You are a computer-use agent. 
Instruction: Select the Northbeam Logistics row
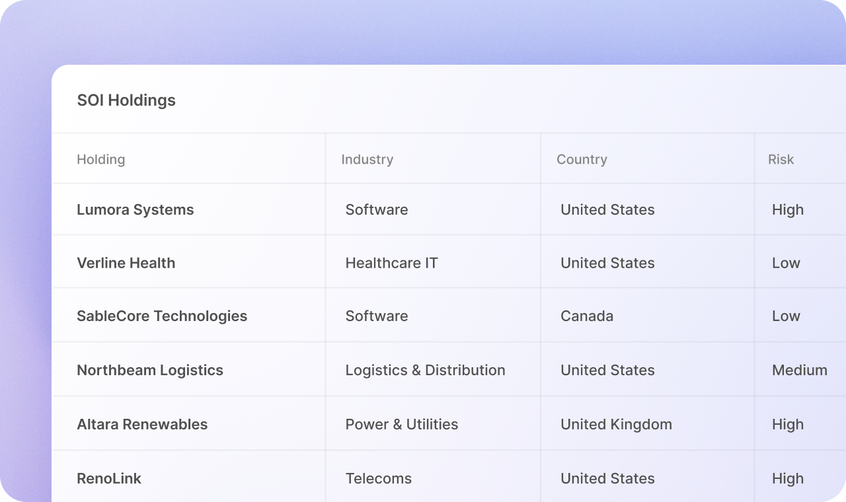[x=150, y=370]
